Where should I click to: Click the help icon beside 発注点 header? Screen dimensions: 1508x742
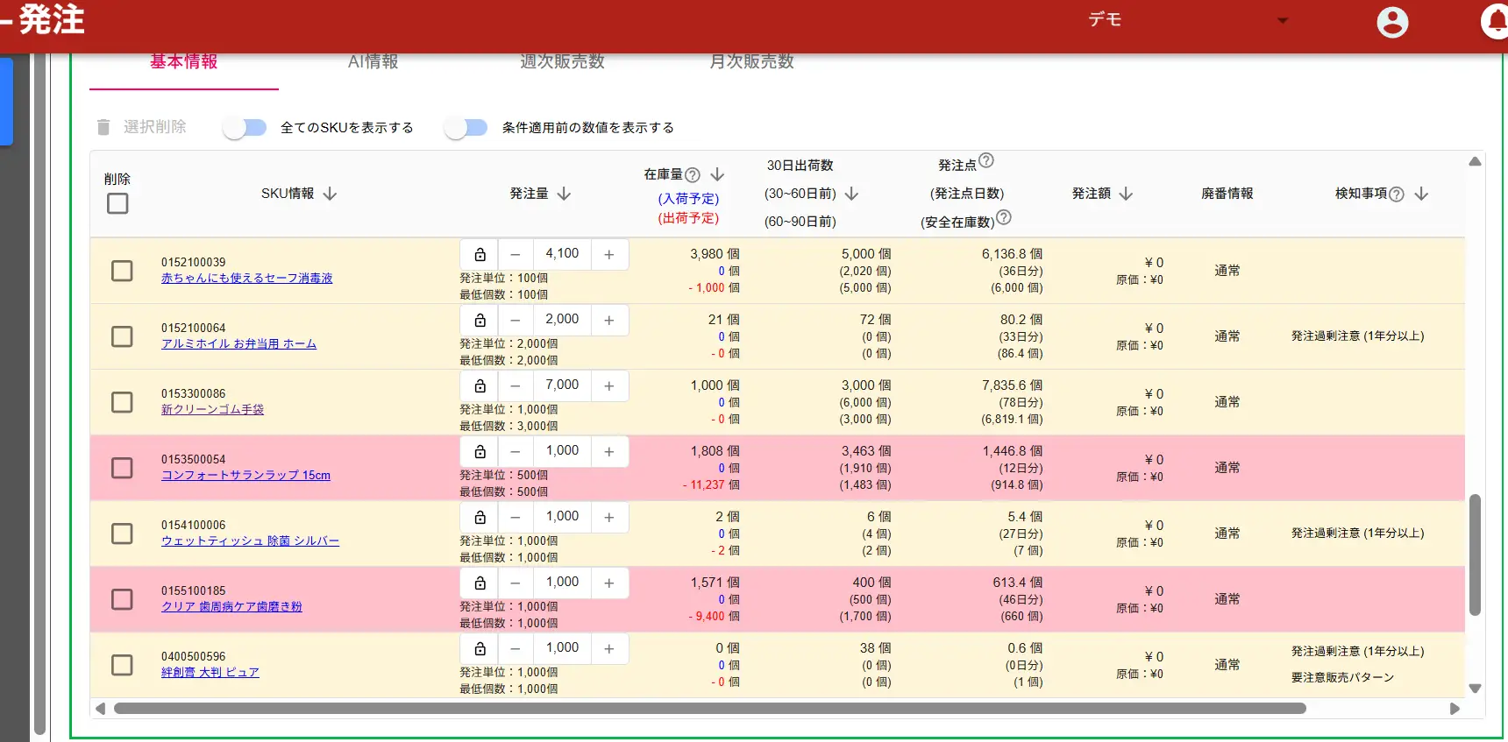[x=986, y=161]
